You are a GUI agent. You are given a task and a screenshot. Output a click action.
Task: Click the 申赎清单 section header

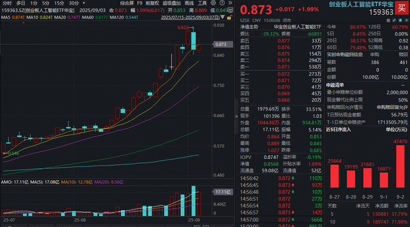point(335,85)
